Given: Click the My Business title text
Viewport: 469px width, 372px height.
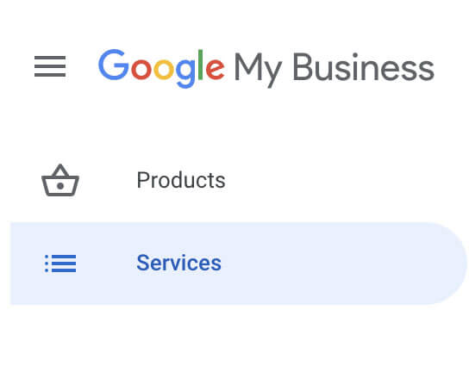Looking at the screenshot, I should 335,71.
